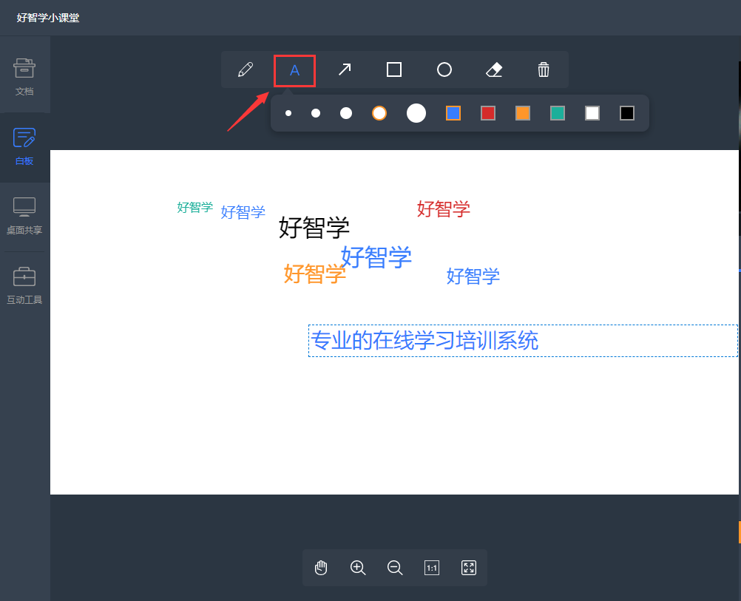Select the pencil drawing tool
The image size is (741, 601).
click(x=246, y=70)
